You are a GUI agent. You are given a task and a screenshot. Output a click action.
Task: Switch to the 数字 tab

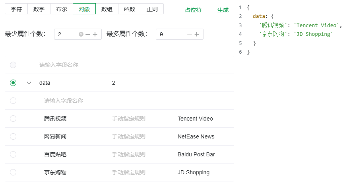point(39,9)
